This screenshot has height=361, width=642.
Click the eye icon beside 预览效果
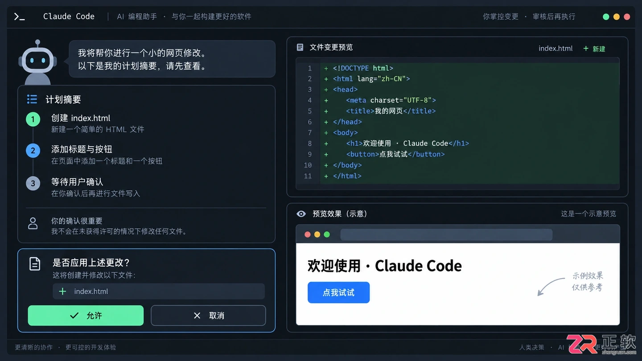tap(301, 214)
